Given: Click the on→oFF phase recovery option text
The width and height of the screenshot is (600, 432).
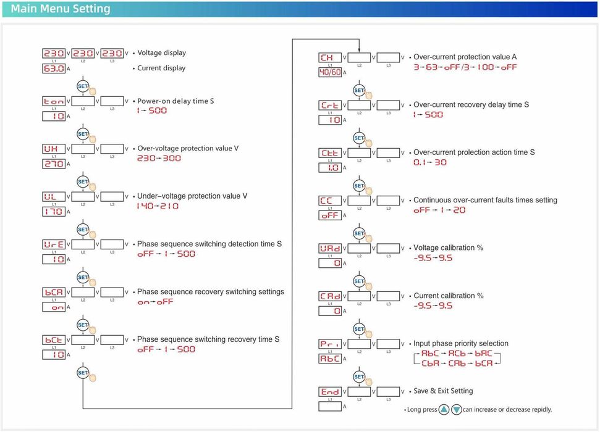Looking at the screenshot, I should click(x=155, y=302).
